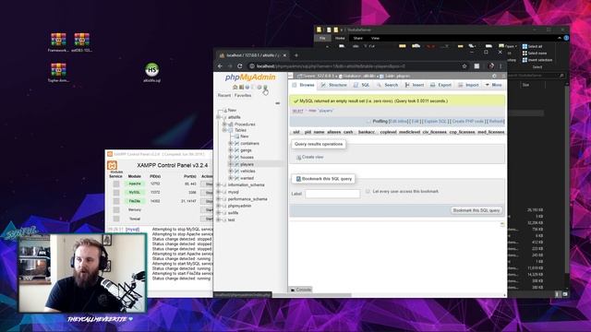Open a new browser tab with plus

tap(296, 55)
